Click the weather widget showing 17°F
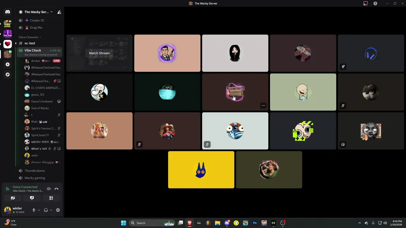 point(10,223)
